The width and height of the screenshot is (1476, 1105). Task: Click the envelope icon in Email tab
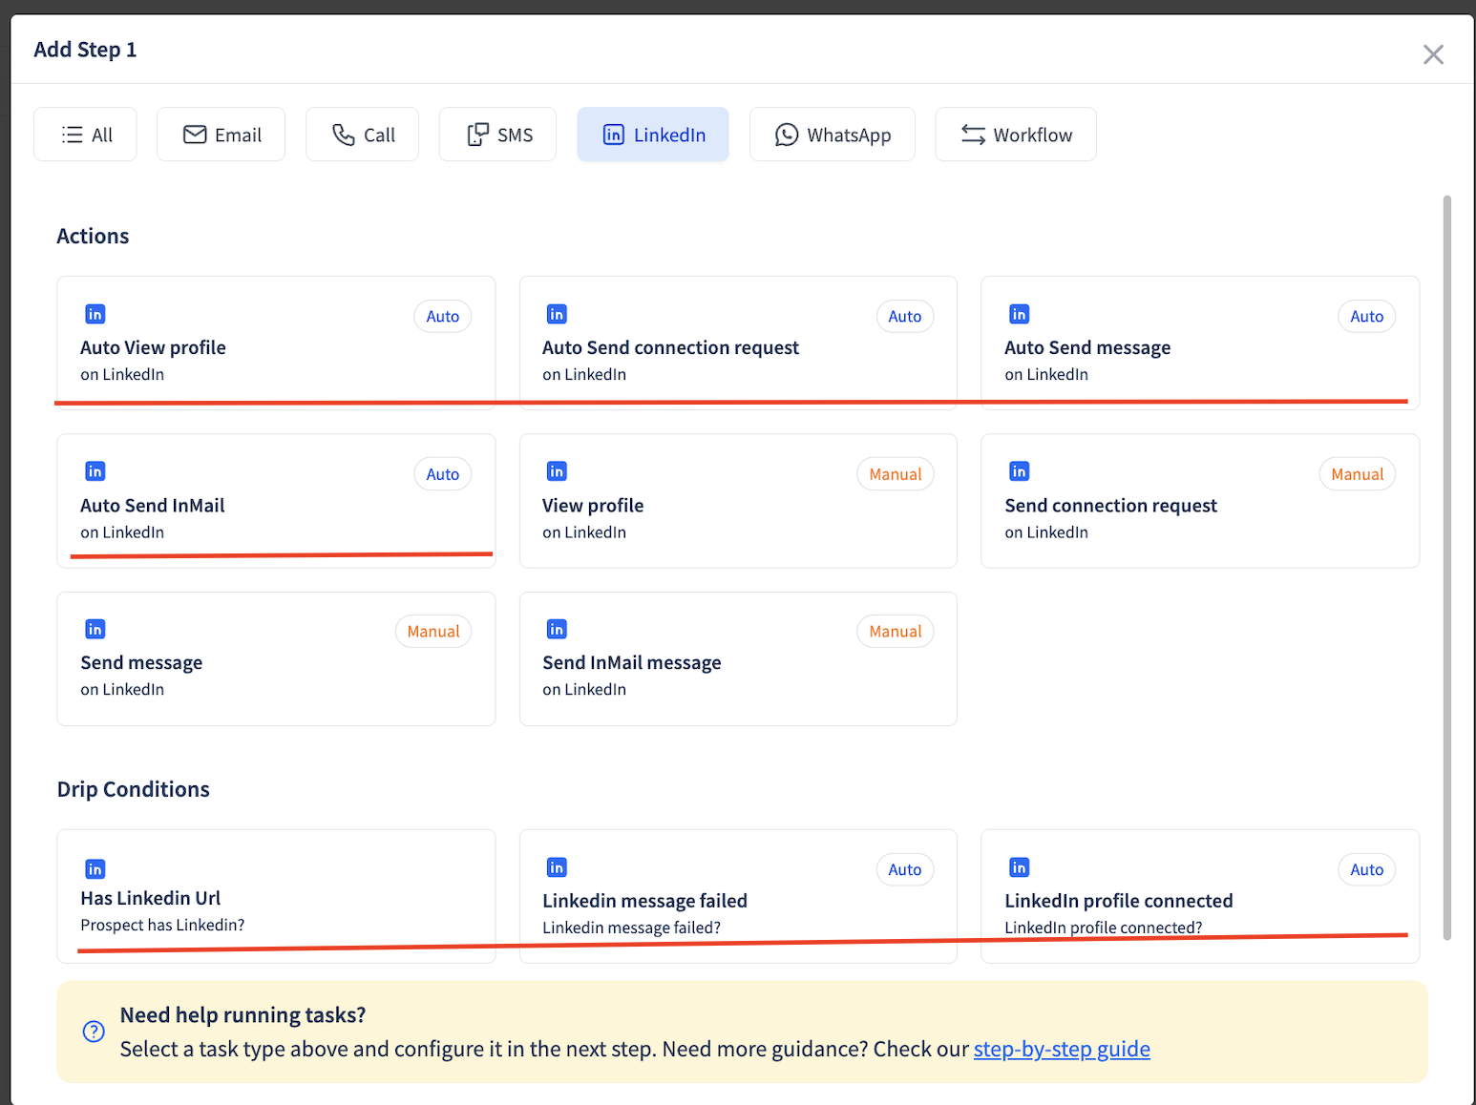pos(195,135)
